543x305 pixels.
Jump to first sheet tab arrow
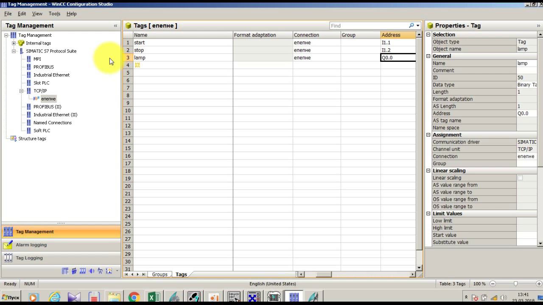126,274
